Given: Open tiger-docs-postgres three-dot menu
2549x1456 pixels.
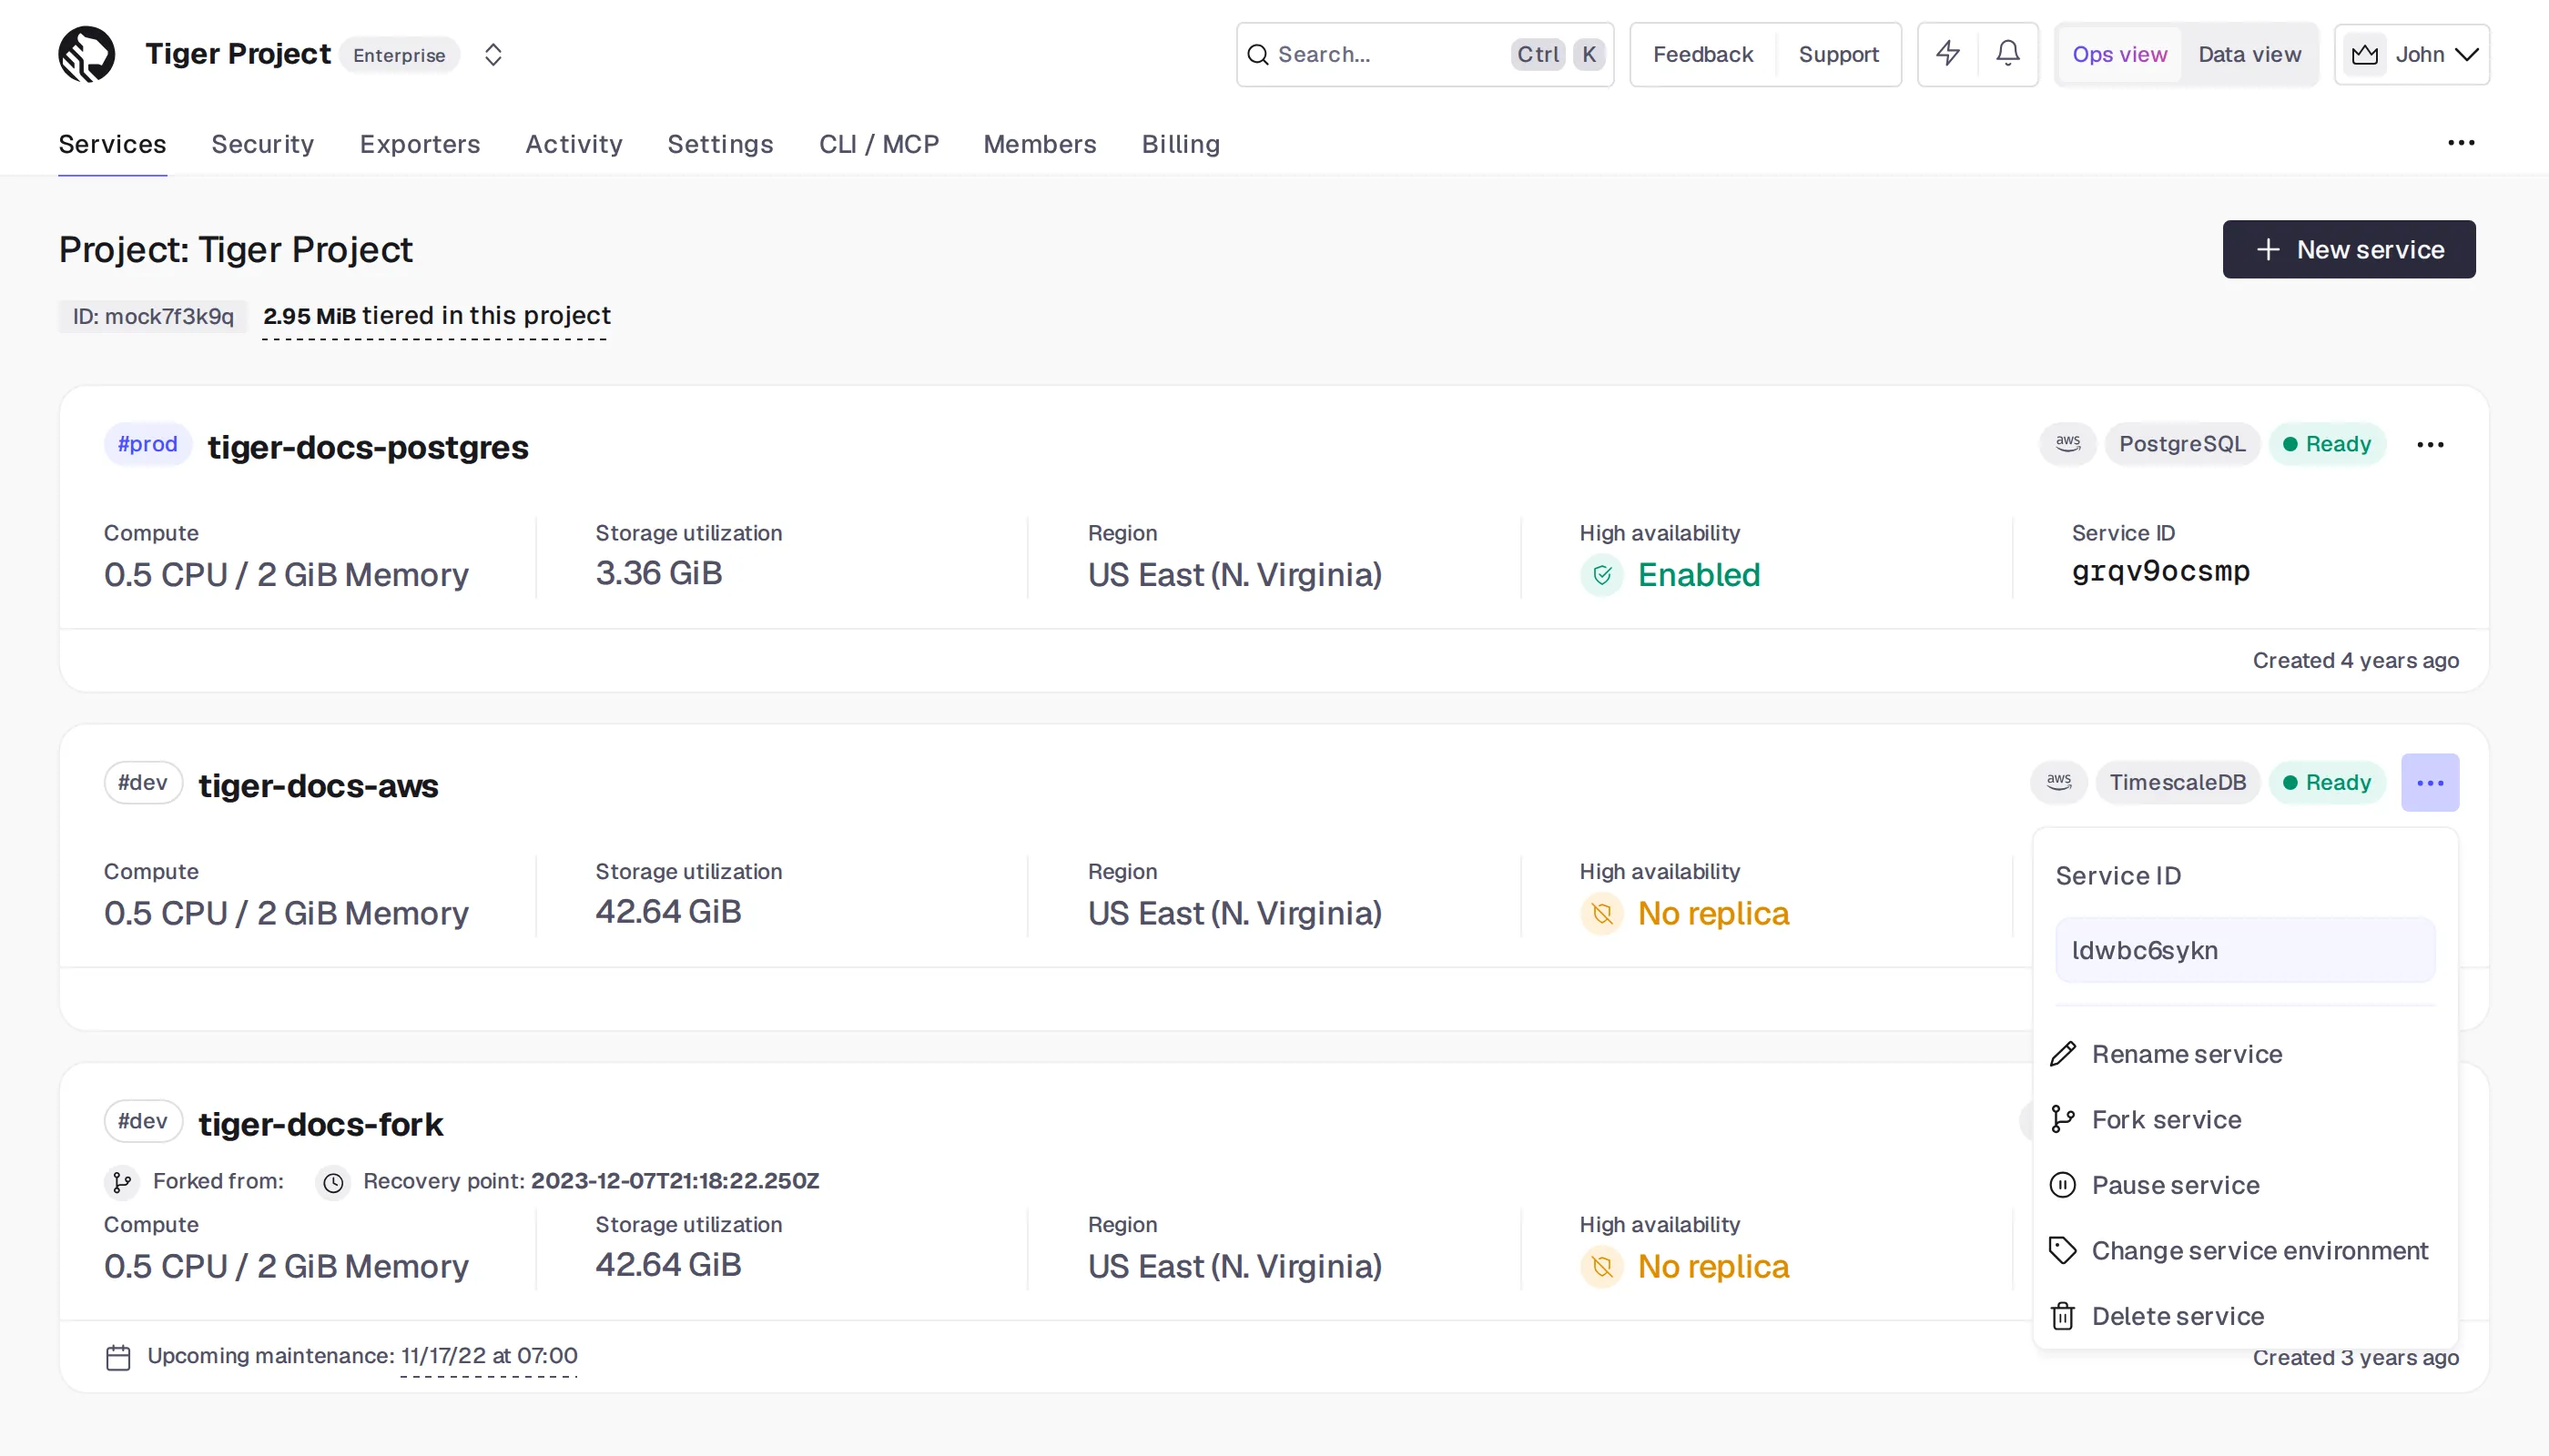Looking at the screenshot, I should coord(2430,444).
